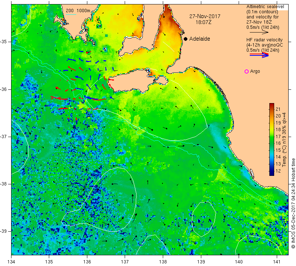This screenshot has height=266, width=296.
Task: Click the 'HF radar velocity' legend heading
Action: pyautogui.click(x=264, y=40)
